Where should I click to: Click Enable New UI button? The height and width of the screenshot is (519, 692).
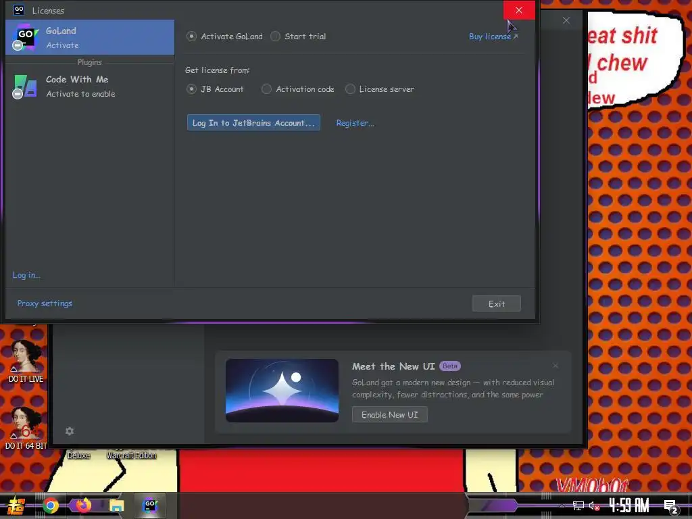pos(390,414)
